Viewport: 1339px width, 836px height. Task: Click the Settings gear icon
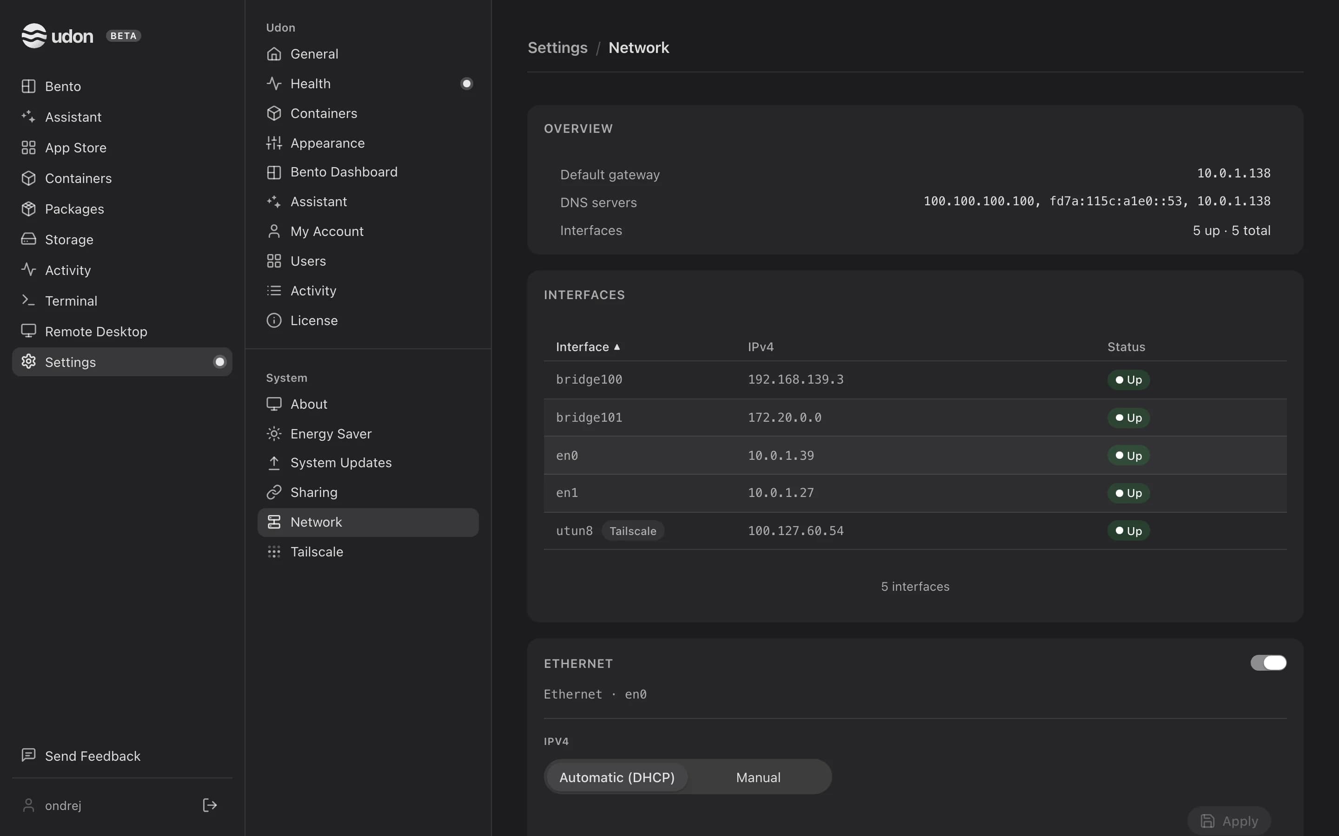click(x=28, y=362)
